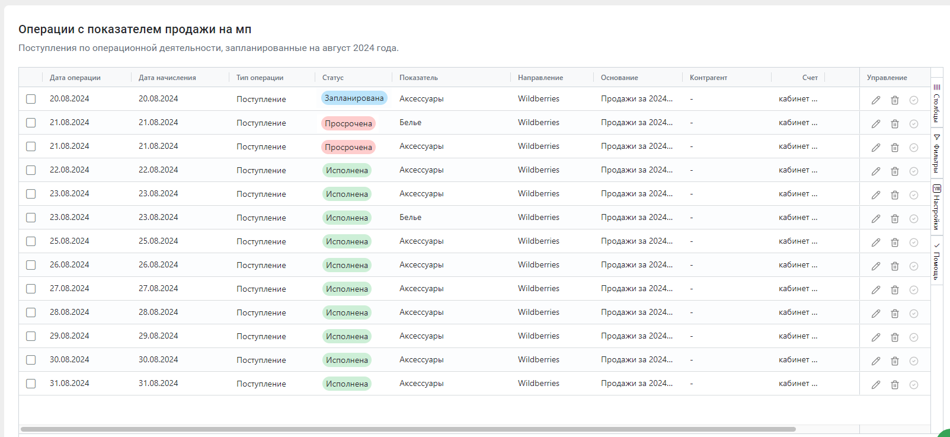Mark the 20.08.2024 planned operation as completed
The image size is (950, 437).
click(x=914, y=100)
